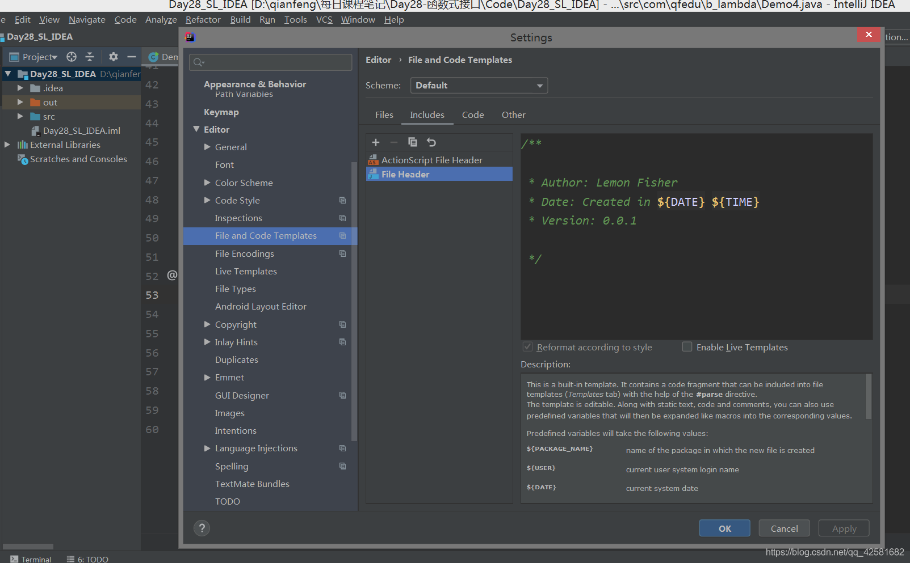Viewport: 910px width, 563px height.
Task: Click the remove template minus icon
Action: pos(394,142)
